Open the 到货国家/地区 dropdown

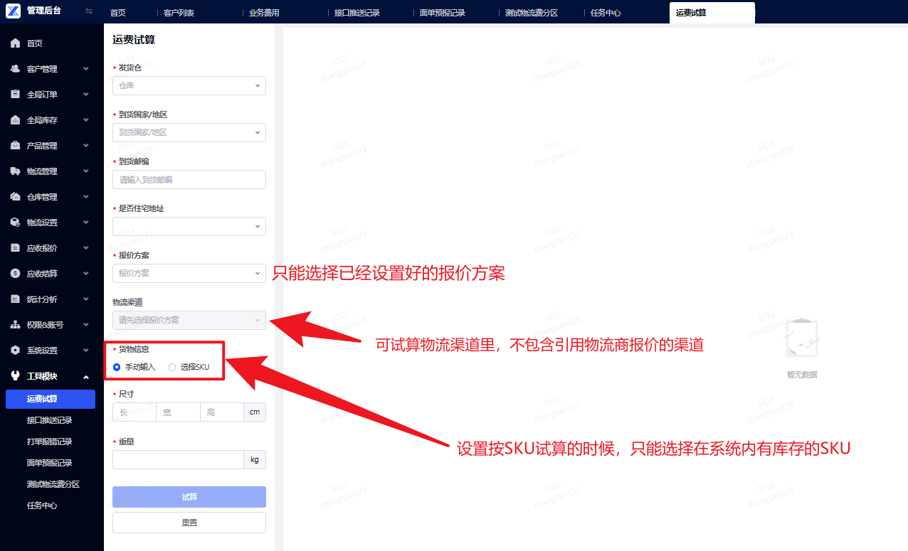(189, 132)
